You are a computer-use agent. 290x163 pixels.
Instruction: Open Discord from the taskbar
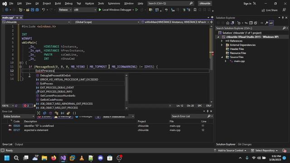coord(101,158)
